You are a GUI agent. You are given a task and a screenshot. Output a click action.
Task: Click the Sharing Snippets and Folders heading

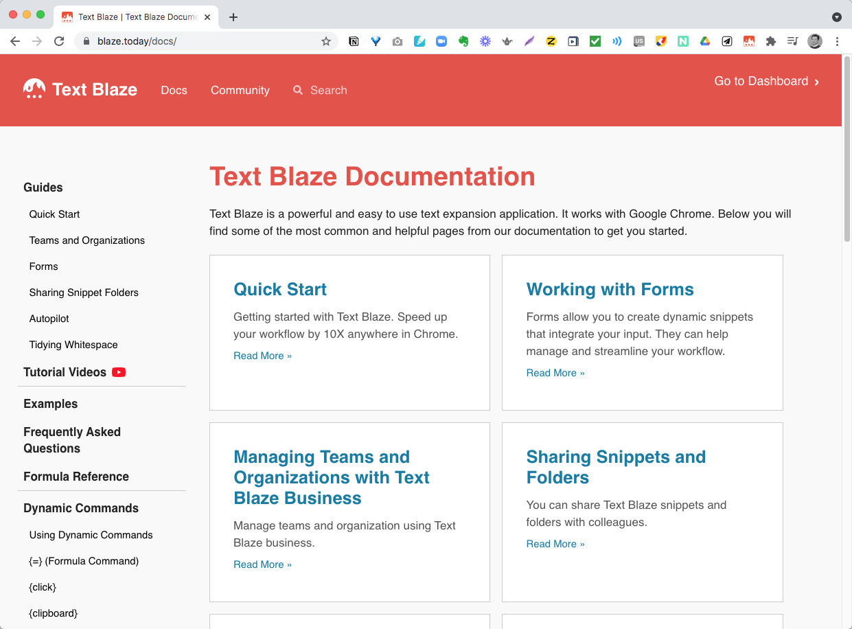coord(616,467)
